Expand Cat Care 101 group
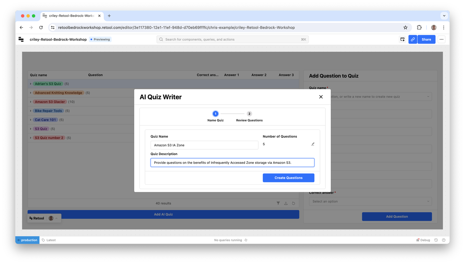 coord(31,120)
